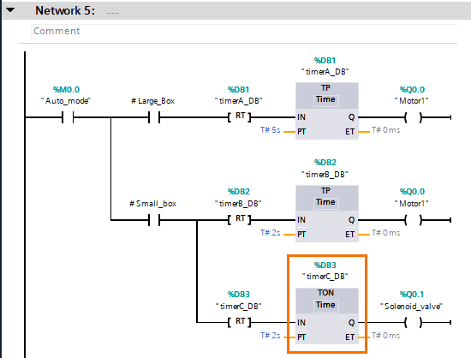Select the T# 5s preset time value

click(271, 130)
